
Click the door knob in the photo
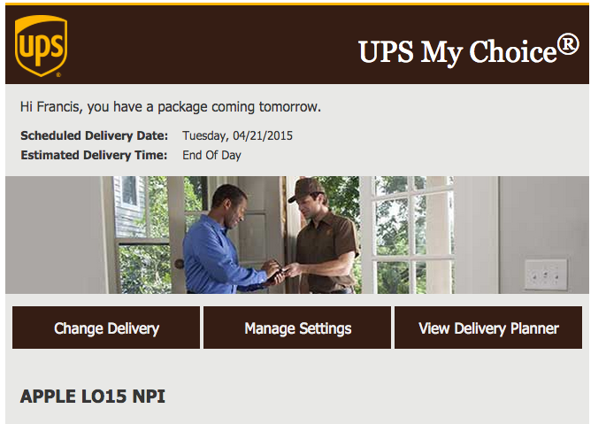tap(179, 264)
